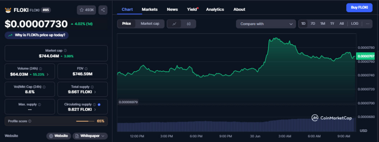Switch to the Markets tab
Viewport: 379px width, 142px height.
150,9
